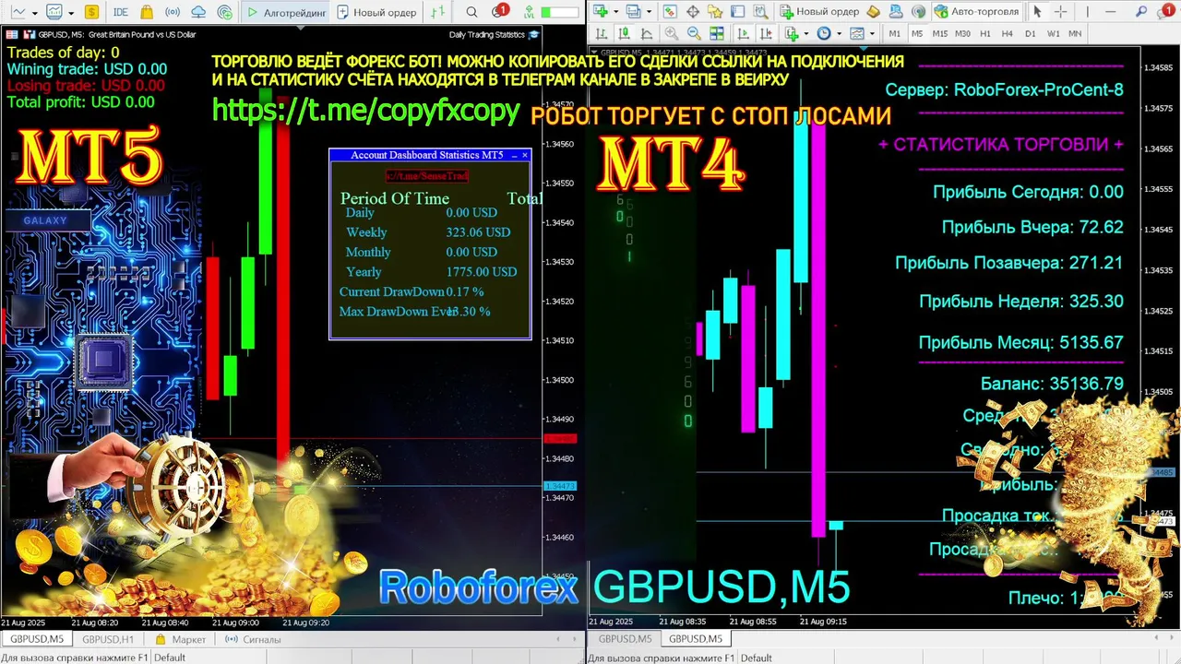This screenshot has height=664, width=1181.
Task: Expand MT4 templates dropdown arrow
Action: [872, 33]
